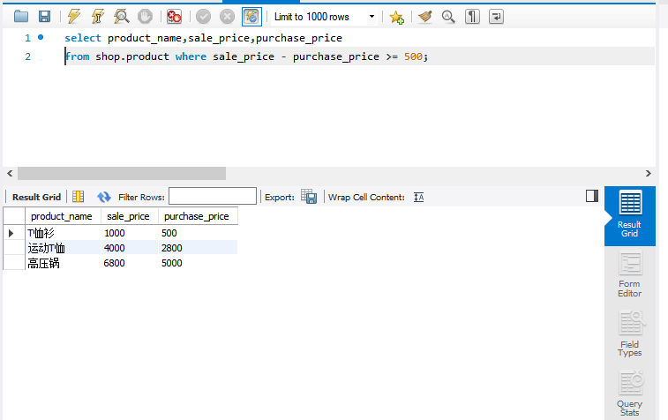
Task: Click the value 500 in query
Action: click(413, 56)
